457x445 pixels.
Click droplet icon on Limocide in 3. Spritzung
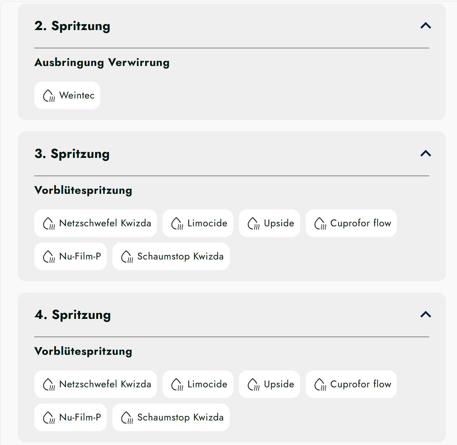(x=177, y=224)
